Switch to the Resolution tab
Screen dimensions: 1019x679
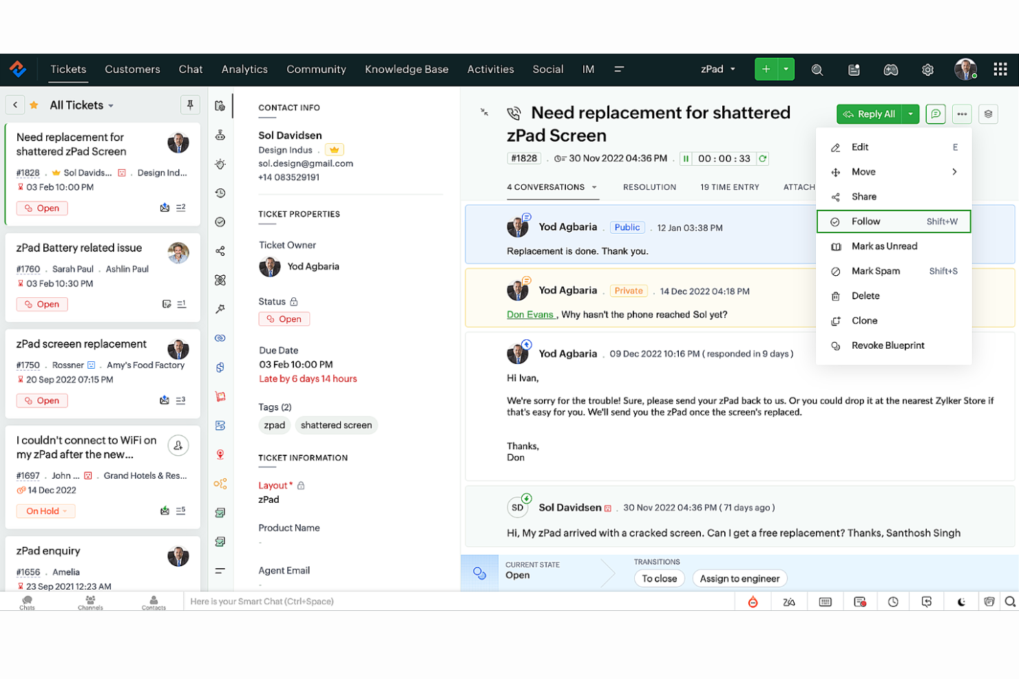pos(649,186)
